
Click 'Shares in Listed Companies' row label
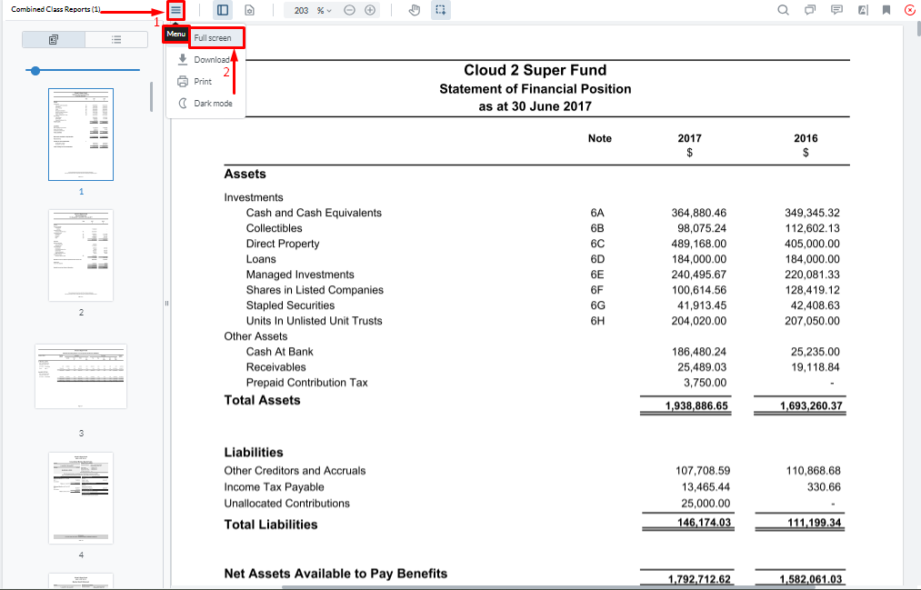click(315, 290)
